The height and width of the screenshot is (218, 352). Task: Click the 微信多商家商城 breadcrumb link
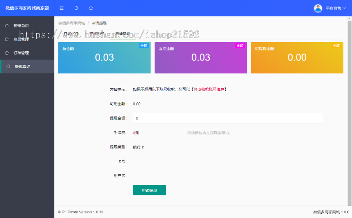pos(72,23)
